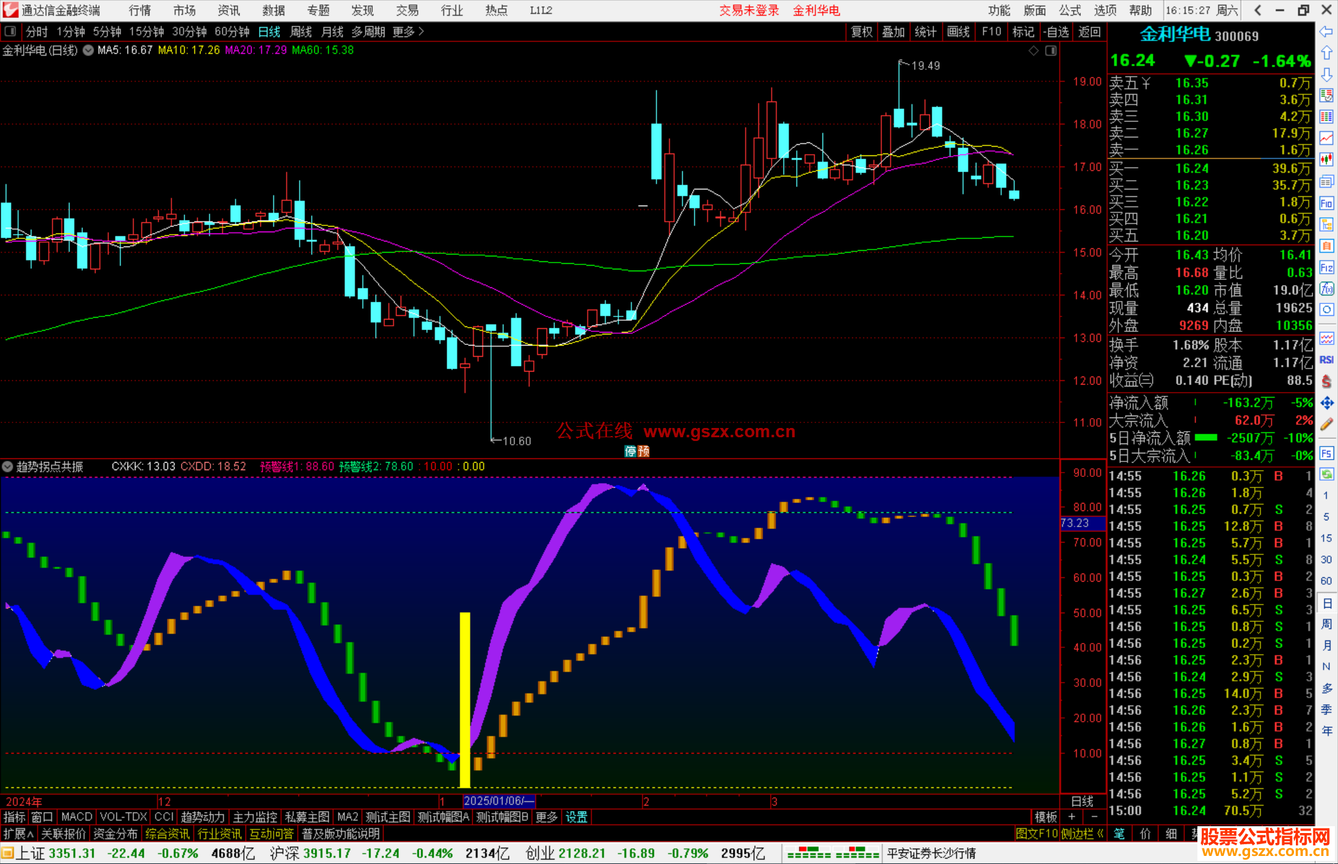
Task: Click the F10 company info sidebar icon
Action: click(x=1326, y=203)
